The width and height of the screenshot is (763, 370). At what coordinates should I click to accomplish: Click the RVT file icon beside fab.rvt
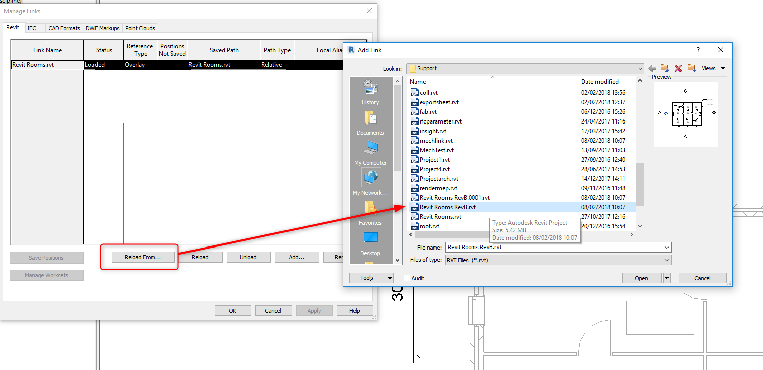tap(415, 112)
